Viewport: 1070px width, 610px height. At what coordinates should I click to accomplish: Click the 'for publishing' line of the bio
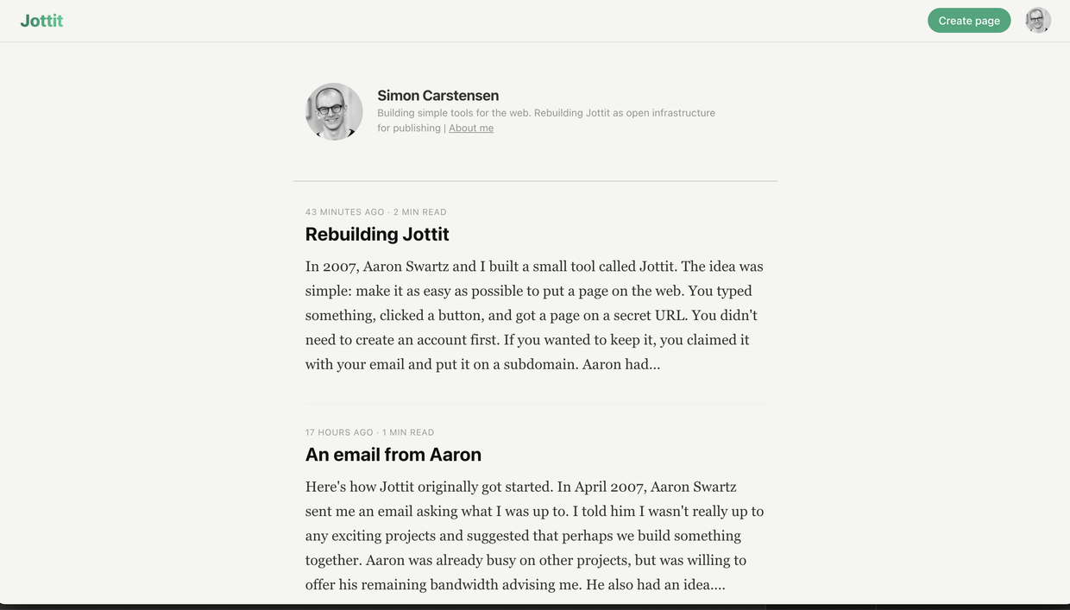(x=409, y=129)
